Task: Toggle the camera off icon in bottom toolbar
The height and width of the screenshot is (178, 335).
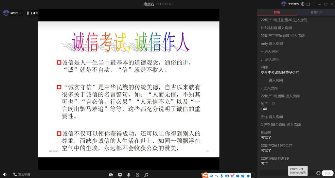Action: tap(111, 175)
